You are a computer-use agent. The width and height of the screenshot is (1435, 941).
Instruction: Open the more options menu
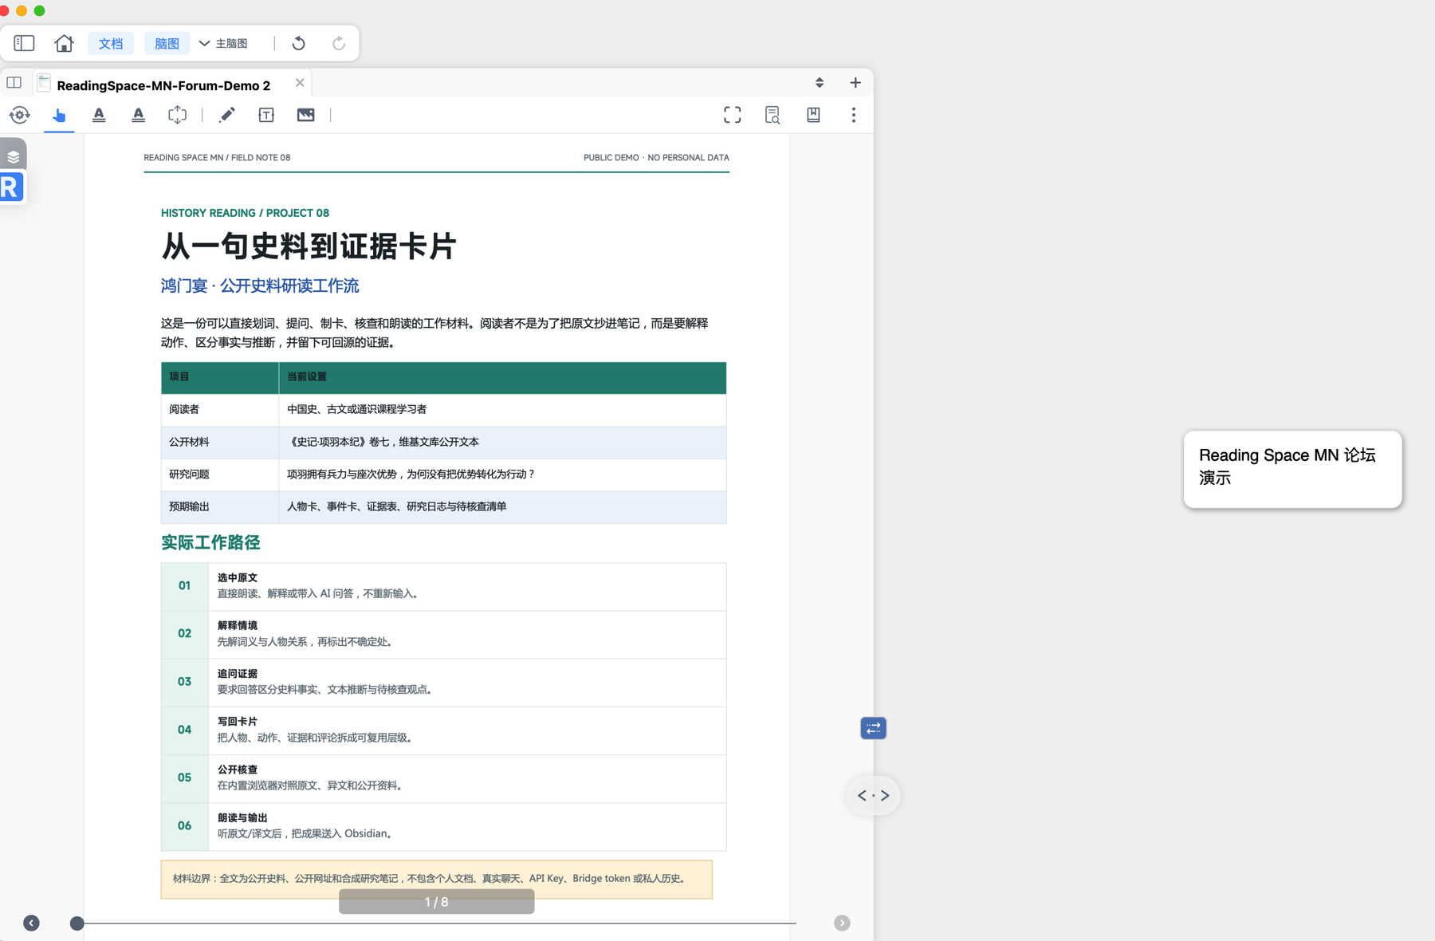pos(854,116)
